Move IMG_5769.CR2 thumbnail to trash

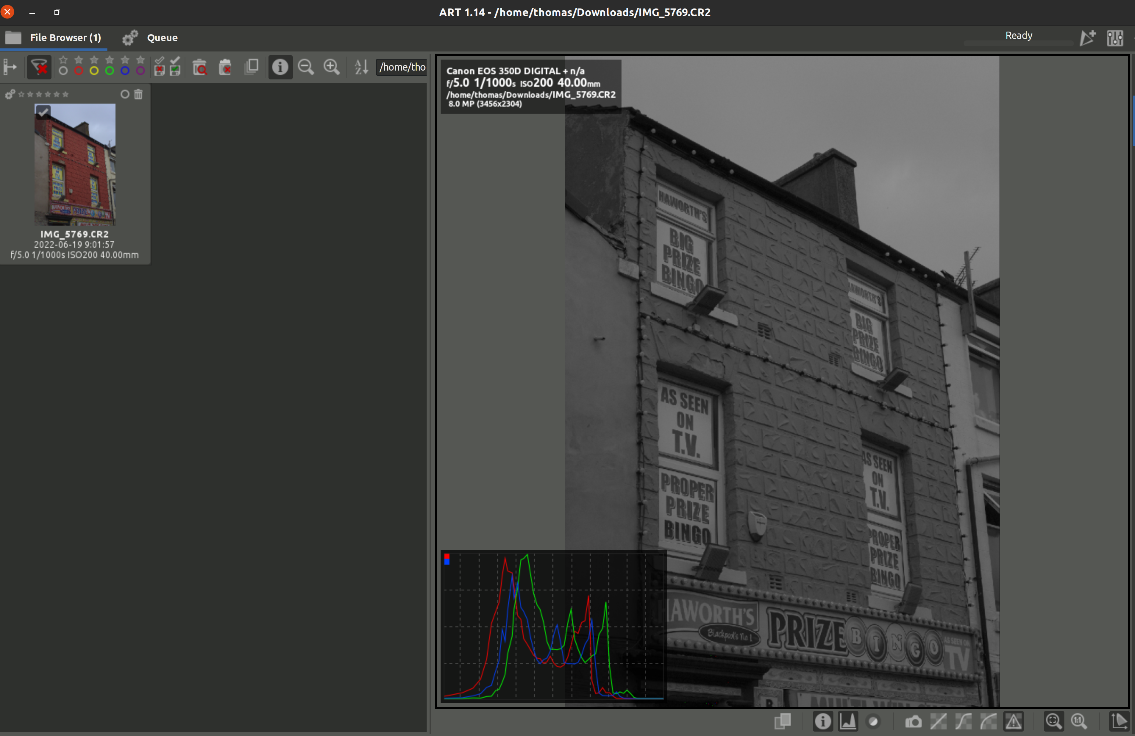138,94
